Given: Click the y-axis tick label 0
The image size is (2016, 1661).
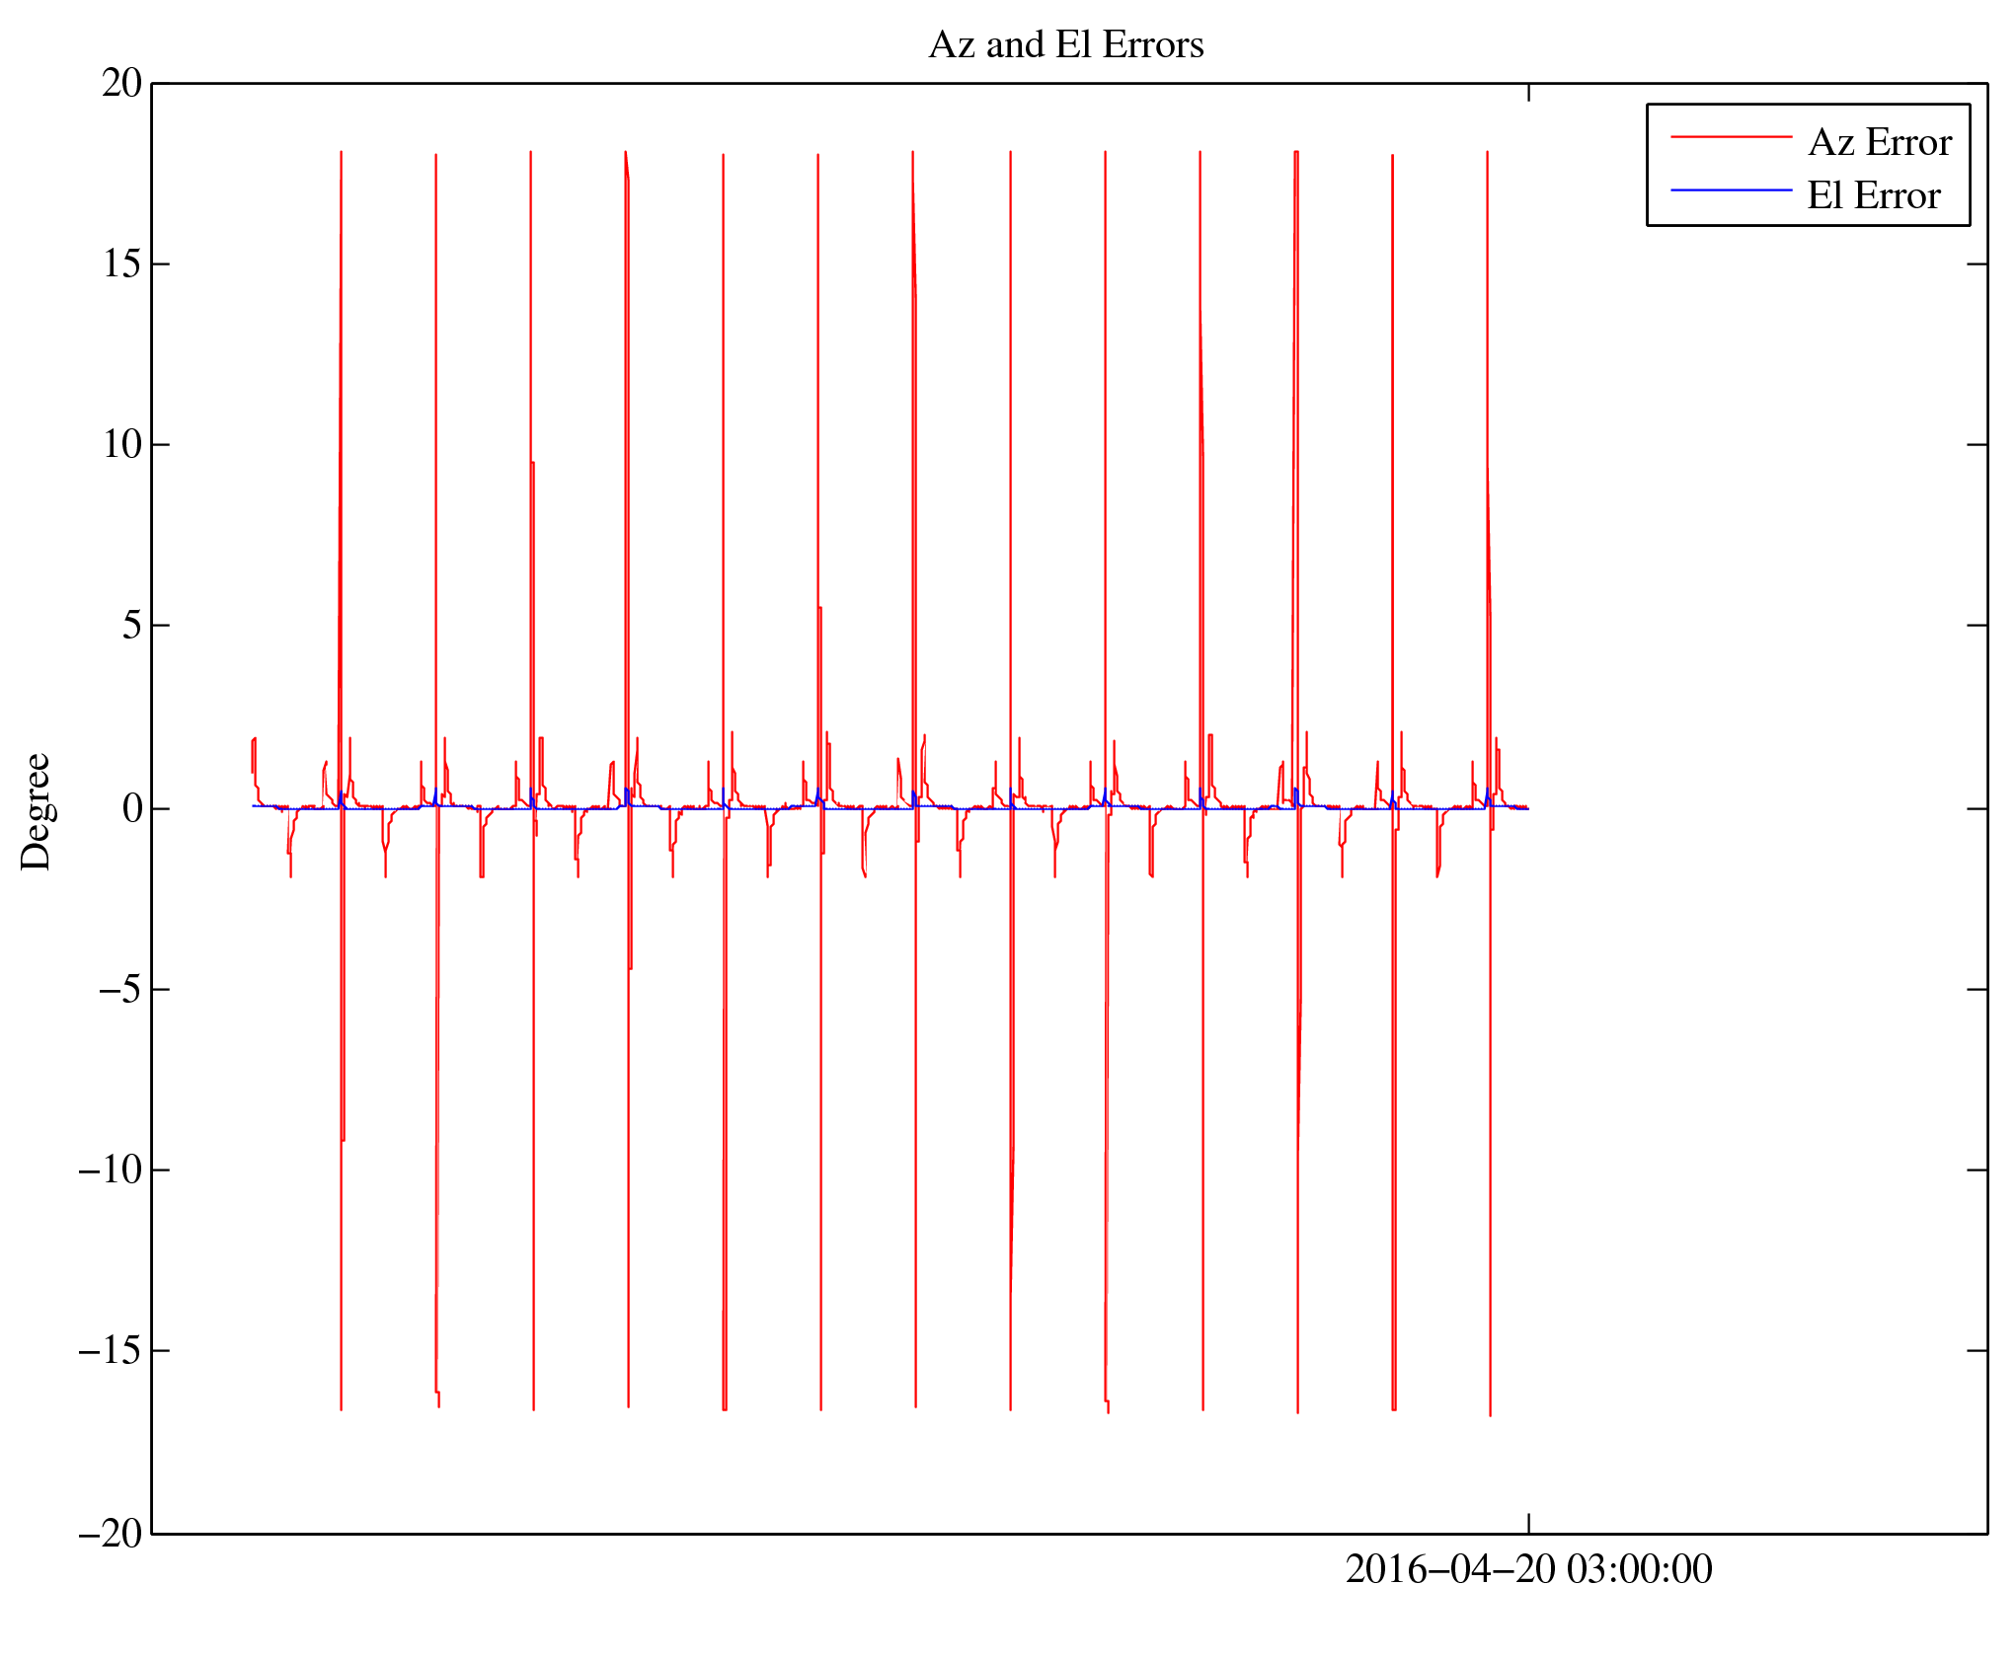Looking at the screenshot, I should (132, 809).
